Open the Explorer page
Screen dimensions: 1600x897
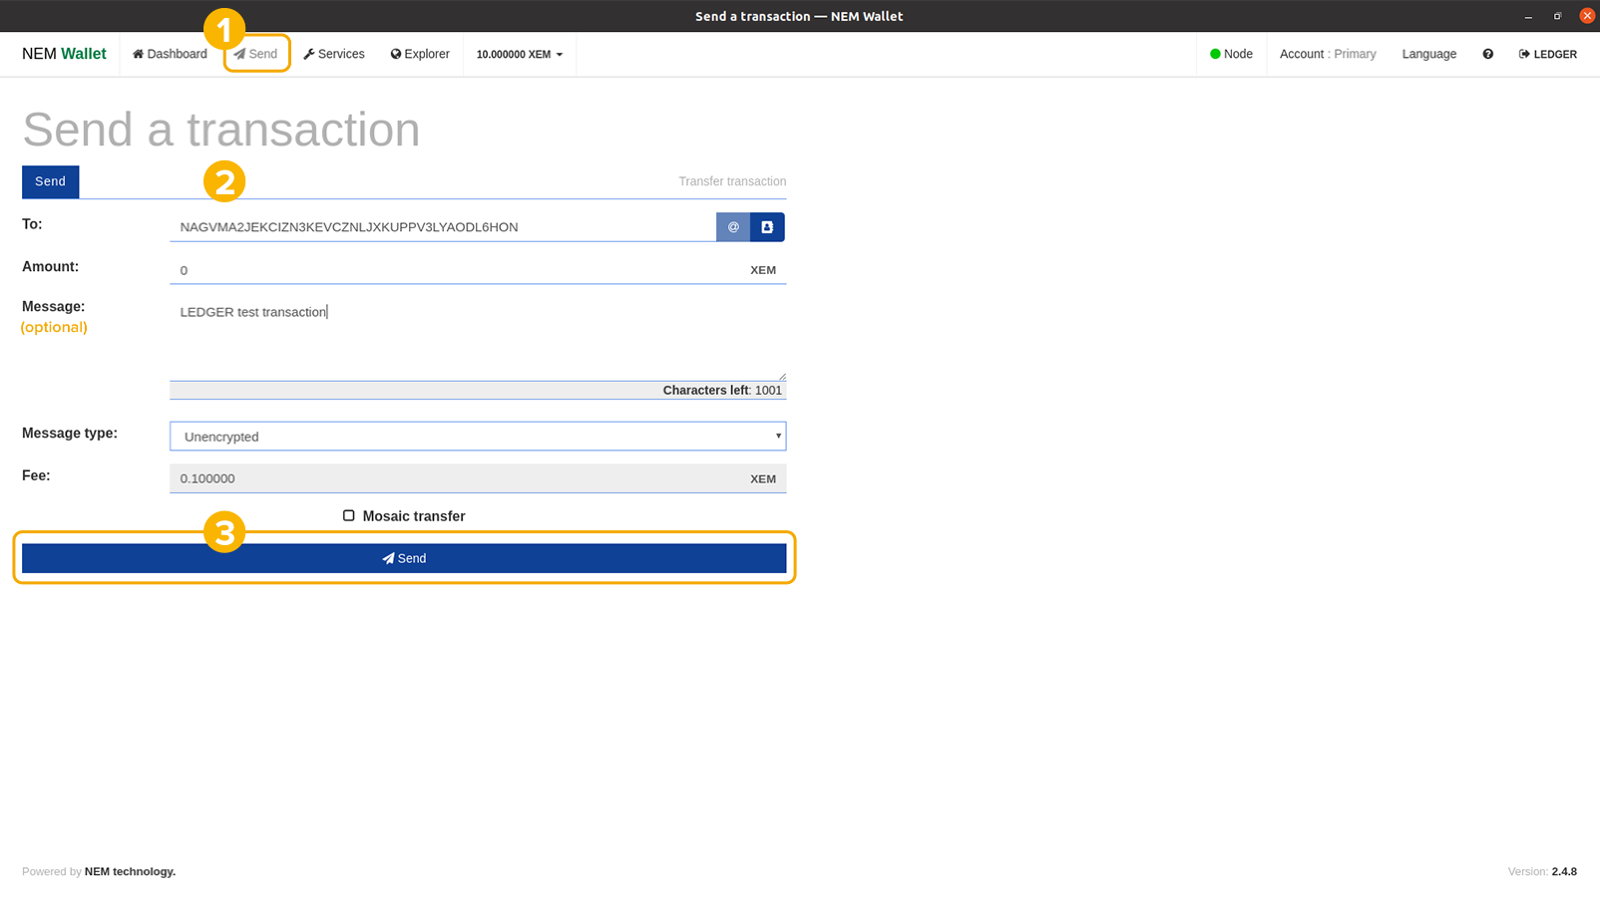point(420,54)
